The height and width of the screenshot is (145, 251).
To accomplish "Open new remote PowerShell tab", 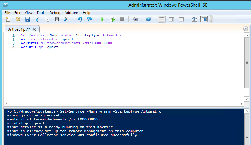I will coord(135,19).
